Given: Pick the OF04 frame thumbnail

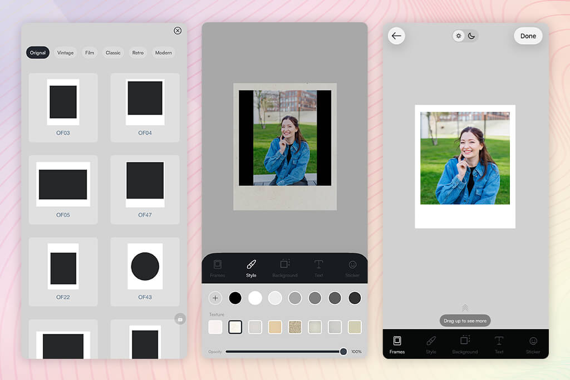Looking at the screenshot, I should point(145,107).
